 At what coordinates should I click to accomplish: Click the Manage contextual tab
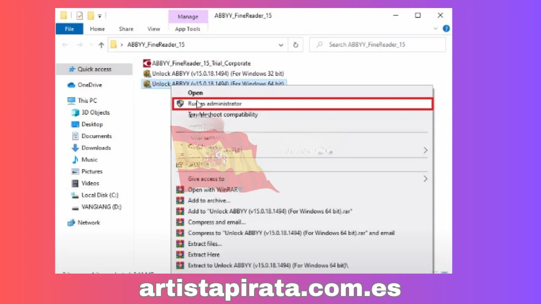pos(188,16)
